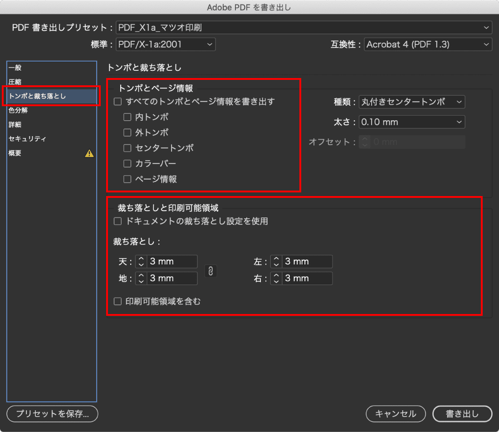Screen dimensions: 499x432
Task: Click the 天 bleed stepper arrows
Action: pyautogui.click(x=141, y=261)
